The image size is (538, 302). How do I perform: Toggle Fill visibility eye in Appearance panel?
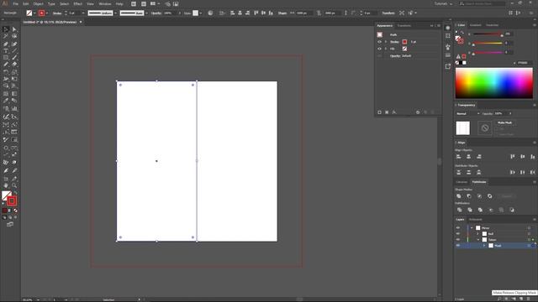(379, 49)
